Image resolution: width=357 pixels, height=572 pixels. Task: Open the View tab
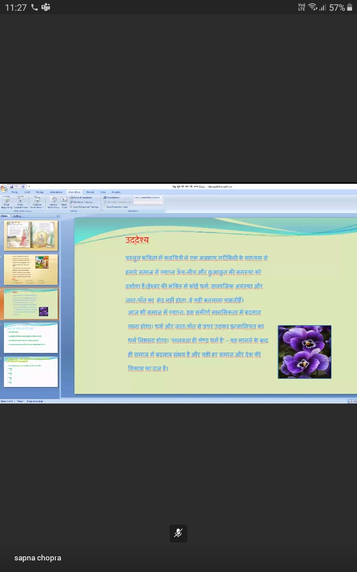(x=103, y=192)
